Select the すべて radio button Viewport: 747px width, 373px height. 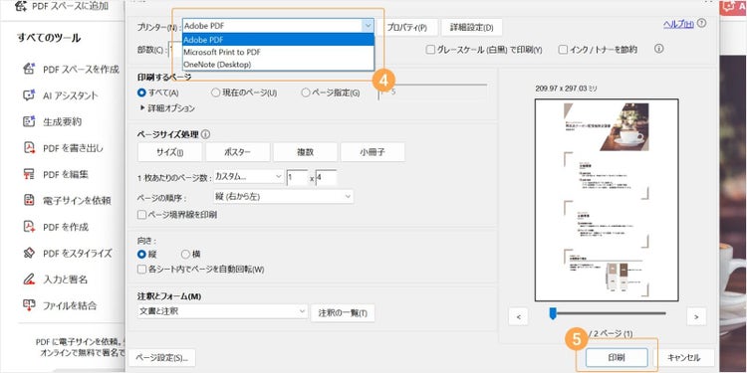141,93
